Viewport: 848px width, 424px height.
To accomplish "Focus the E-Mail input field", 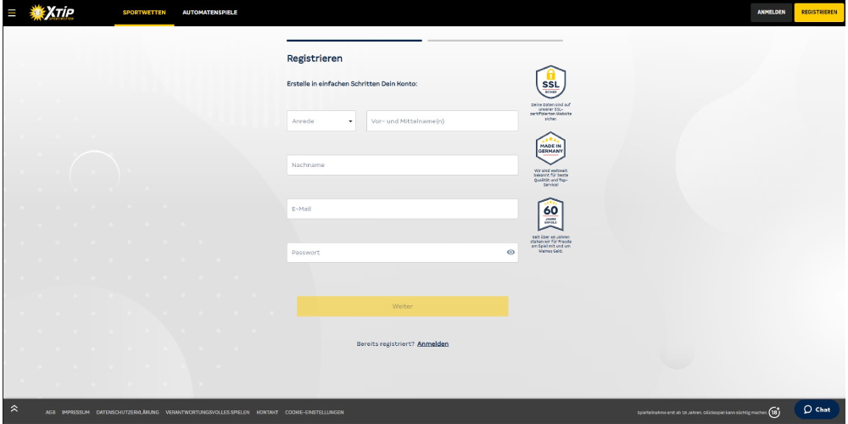I will [x=402, y=209].
